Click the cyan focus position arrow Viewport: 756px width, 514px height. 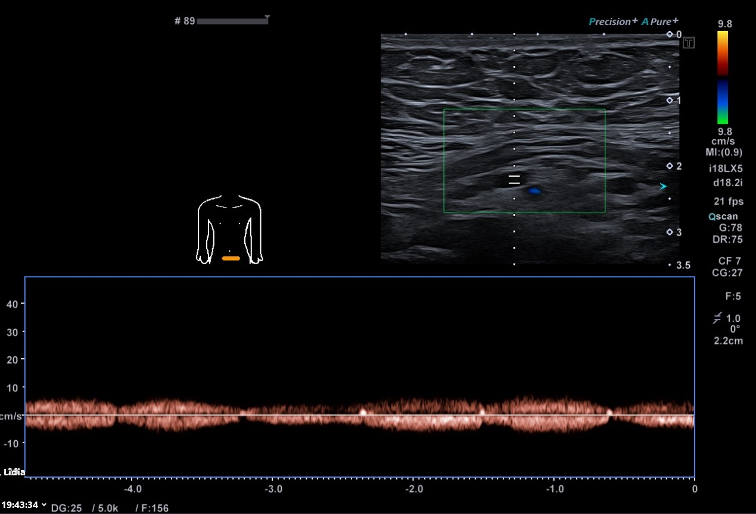(x=662, y=187)
